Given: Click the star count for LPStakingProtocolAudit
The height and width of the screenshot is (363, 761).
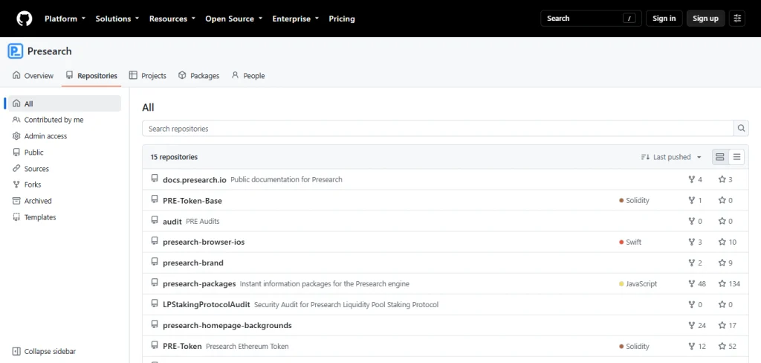Looking at the screenshot, I should point(725,305).
